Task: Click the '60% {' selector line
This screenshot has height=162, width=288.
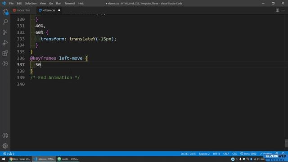Action: click(x=42, y=32)
